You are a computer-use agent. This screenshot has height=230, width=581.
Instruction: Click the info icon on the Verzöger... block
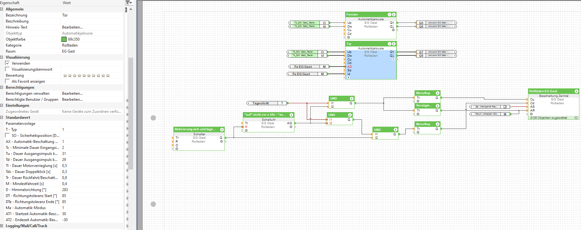[437, 105]
